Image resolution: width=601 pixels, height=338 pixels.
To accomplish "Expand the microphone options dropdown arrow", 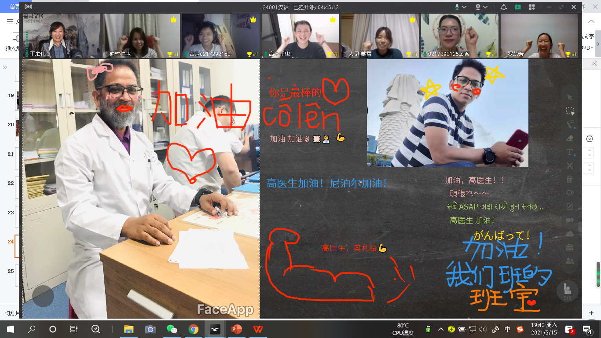I will pos(465,7).
